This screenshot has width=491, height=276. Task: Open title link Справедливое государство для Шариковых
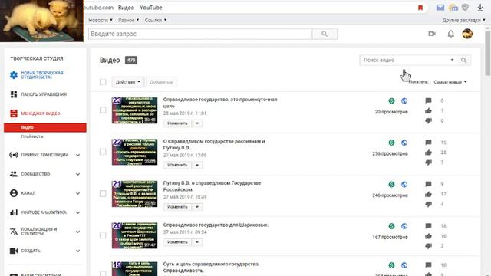tap(216, 225)
